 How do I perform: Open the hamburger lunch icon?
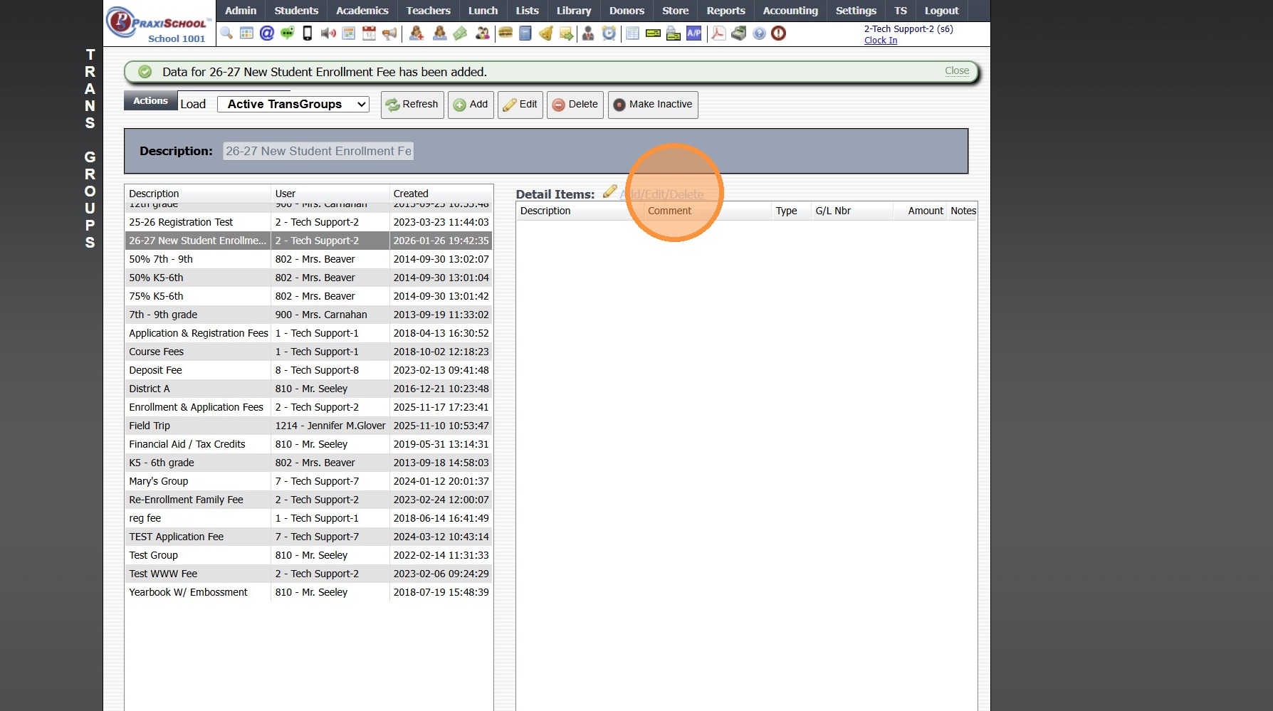(x=505, y=33)
